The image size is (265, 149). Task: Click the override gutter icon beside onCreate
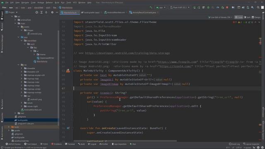[x=68, y=128]
